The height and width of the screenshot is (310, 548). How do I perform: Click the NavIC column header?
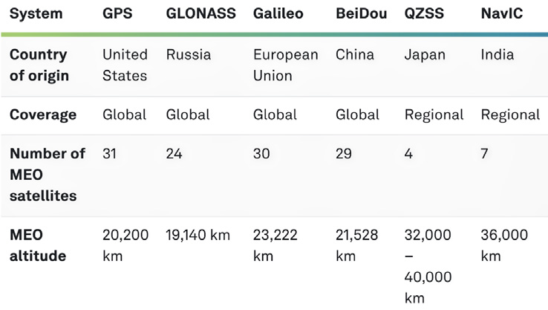[502, 14]
